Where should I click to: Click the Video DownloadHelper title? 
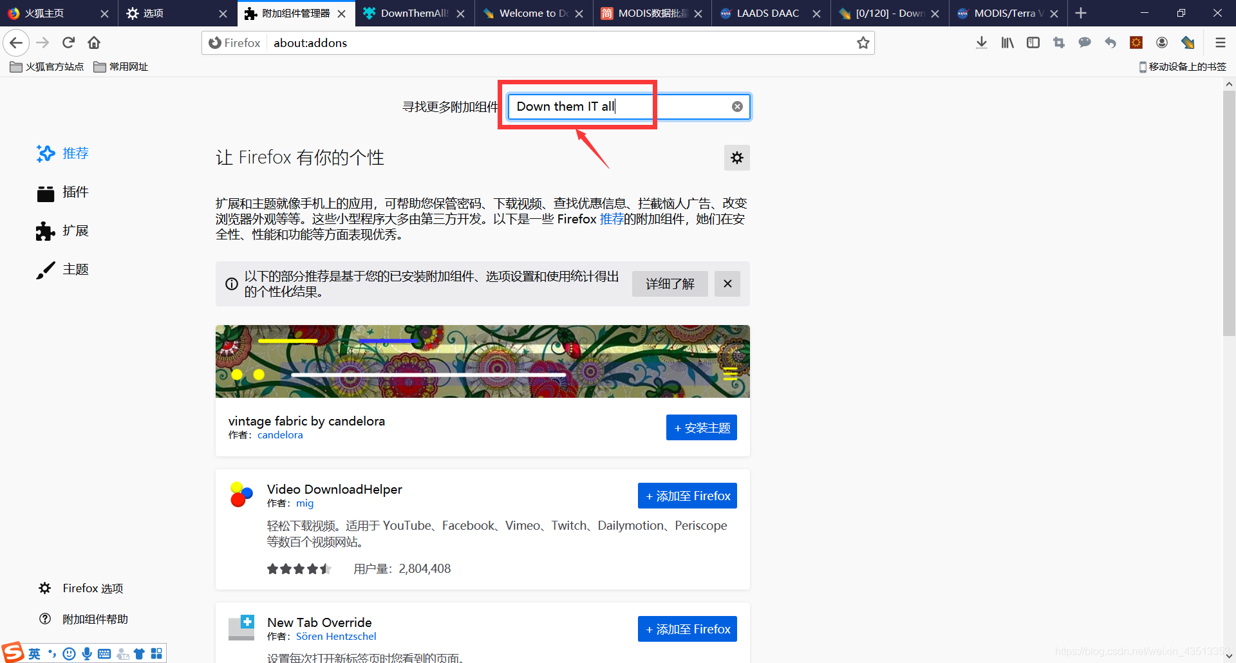tap(335, 489)
